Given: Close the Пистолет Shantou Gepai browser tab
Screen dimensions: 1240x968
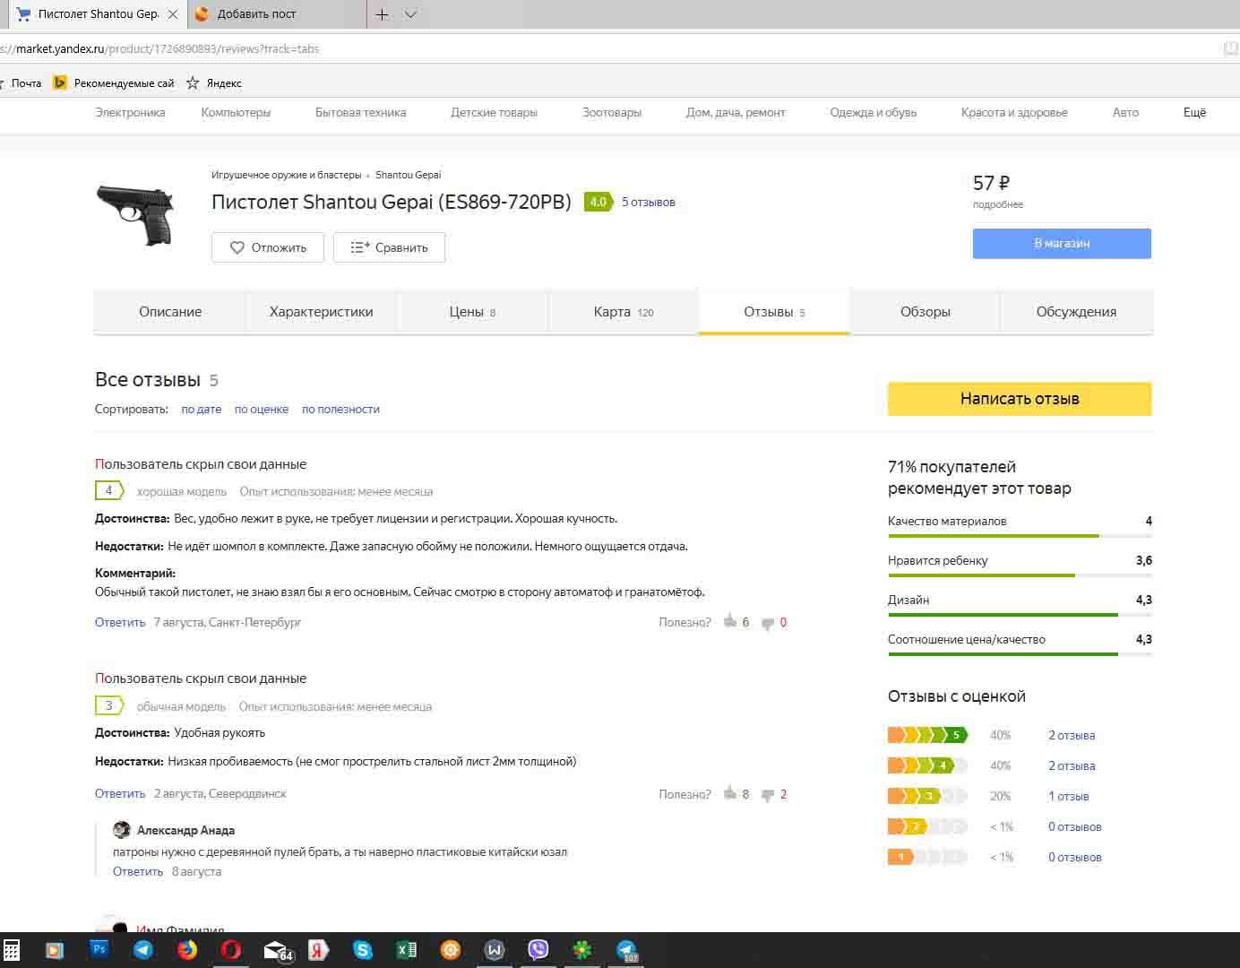Looking at the screenshot, I should pos(173,14).
